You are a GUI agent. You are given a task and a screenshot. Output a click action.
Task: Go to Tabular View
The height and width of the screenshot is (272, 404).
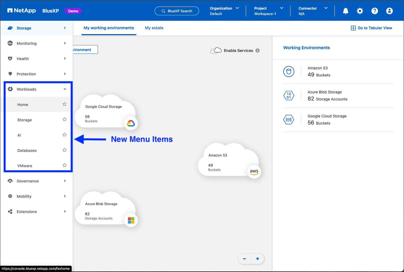click(371, 28)
